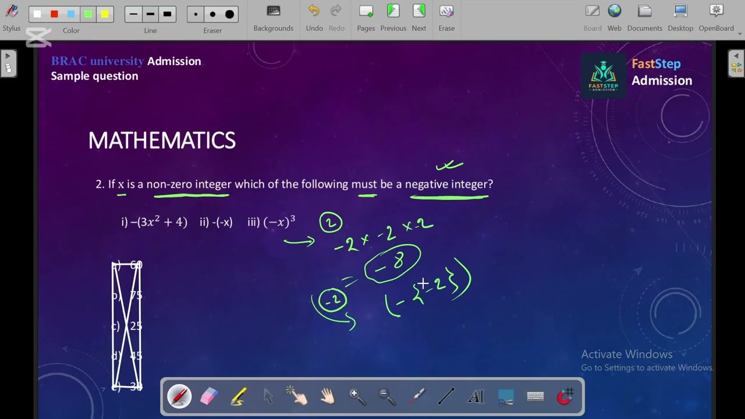Pick the red pen color

(54, 14)
